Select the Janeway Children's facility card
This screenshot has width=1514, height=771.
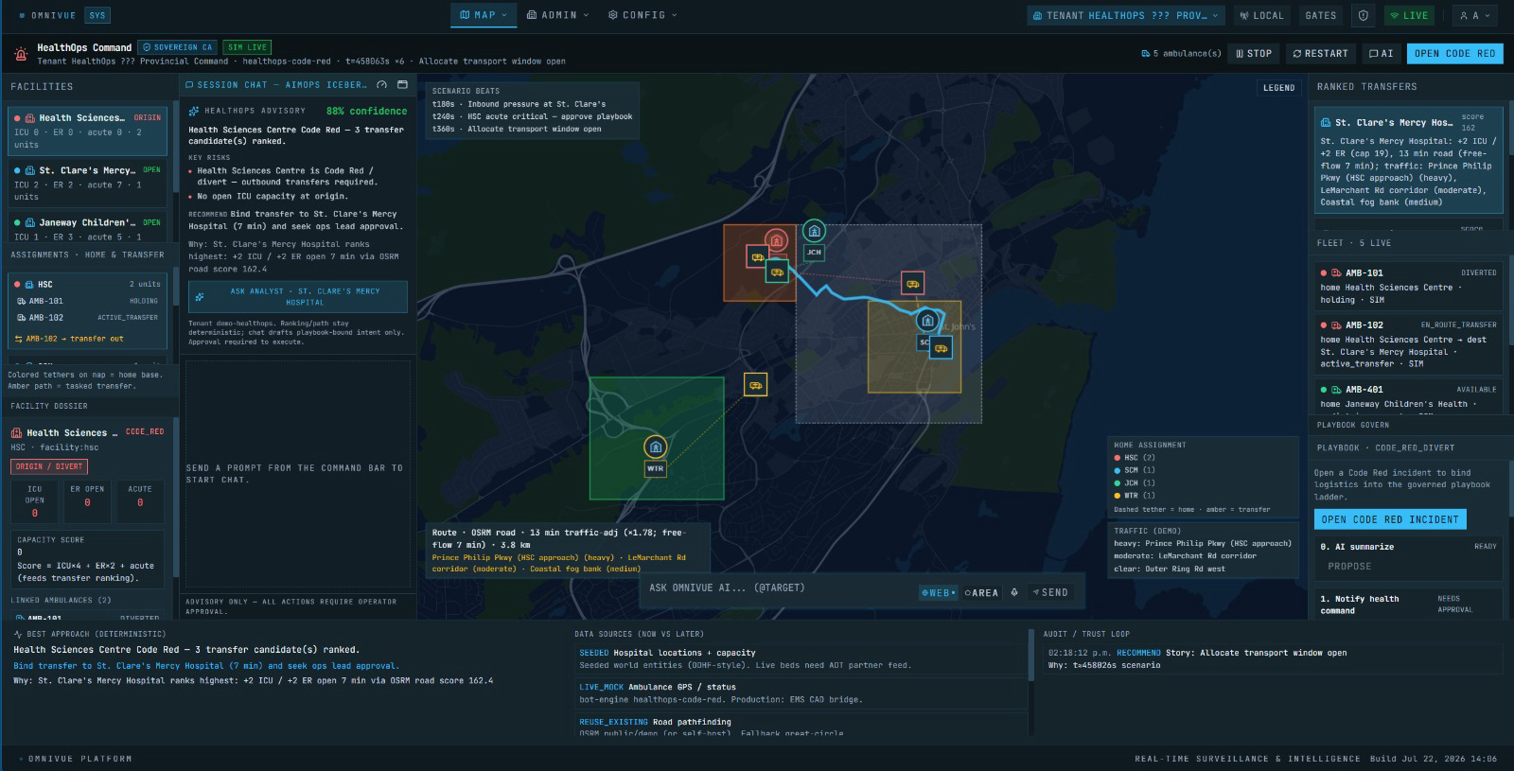[x=87, y=228]
